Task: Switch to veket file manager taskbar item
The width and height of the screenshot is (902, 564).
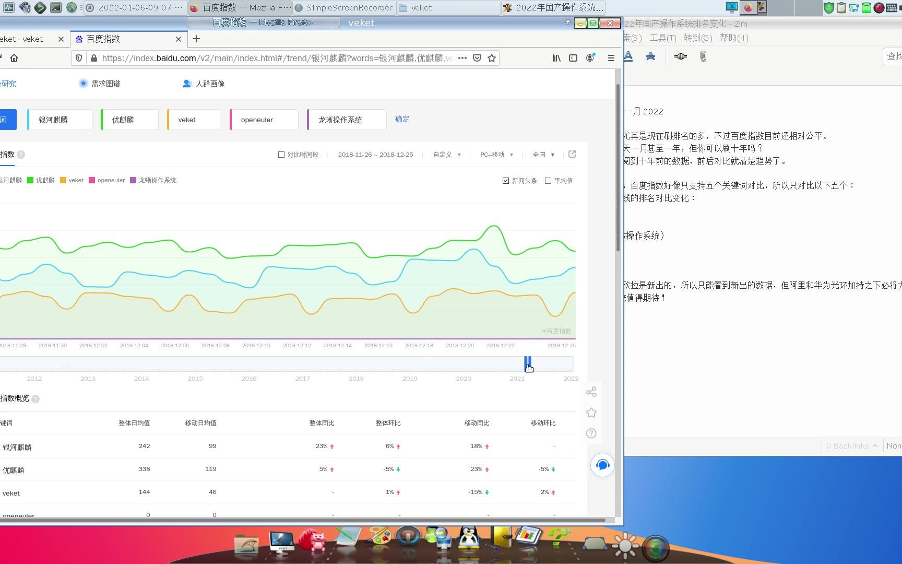Action: click(x=448, y=7)
